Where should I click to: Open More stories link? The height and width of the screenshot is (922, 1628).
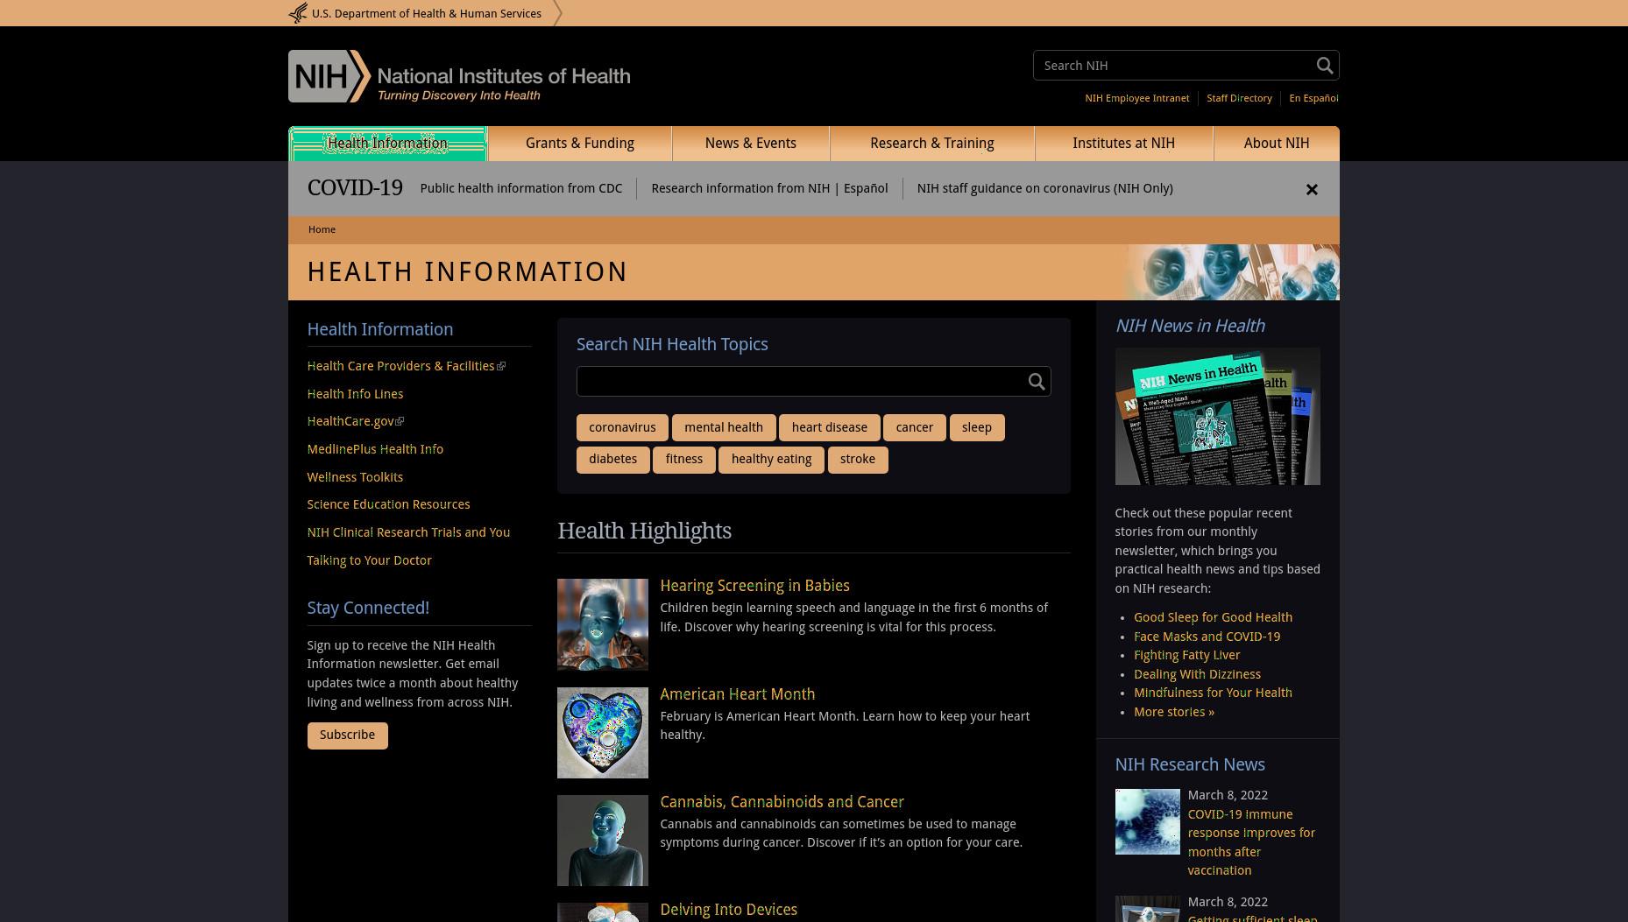(x=1174, y=712)
